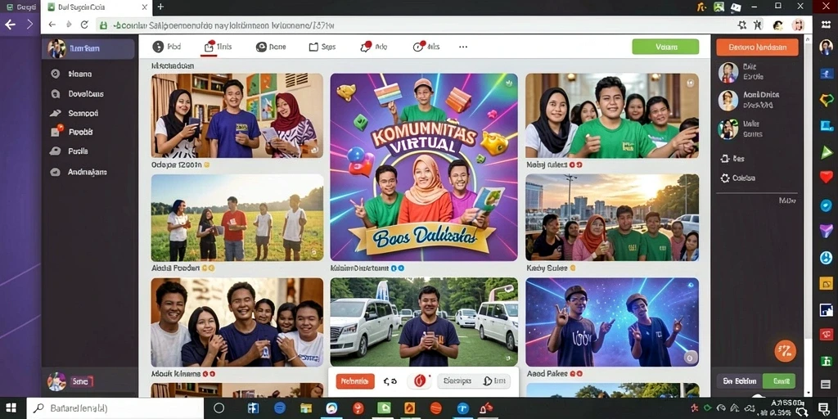The width and height of the screenshot is (838, 419).
Task: Open the "Ilis" tab with clock icon
Action: tap(426, 47)
